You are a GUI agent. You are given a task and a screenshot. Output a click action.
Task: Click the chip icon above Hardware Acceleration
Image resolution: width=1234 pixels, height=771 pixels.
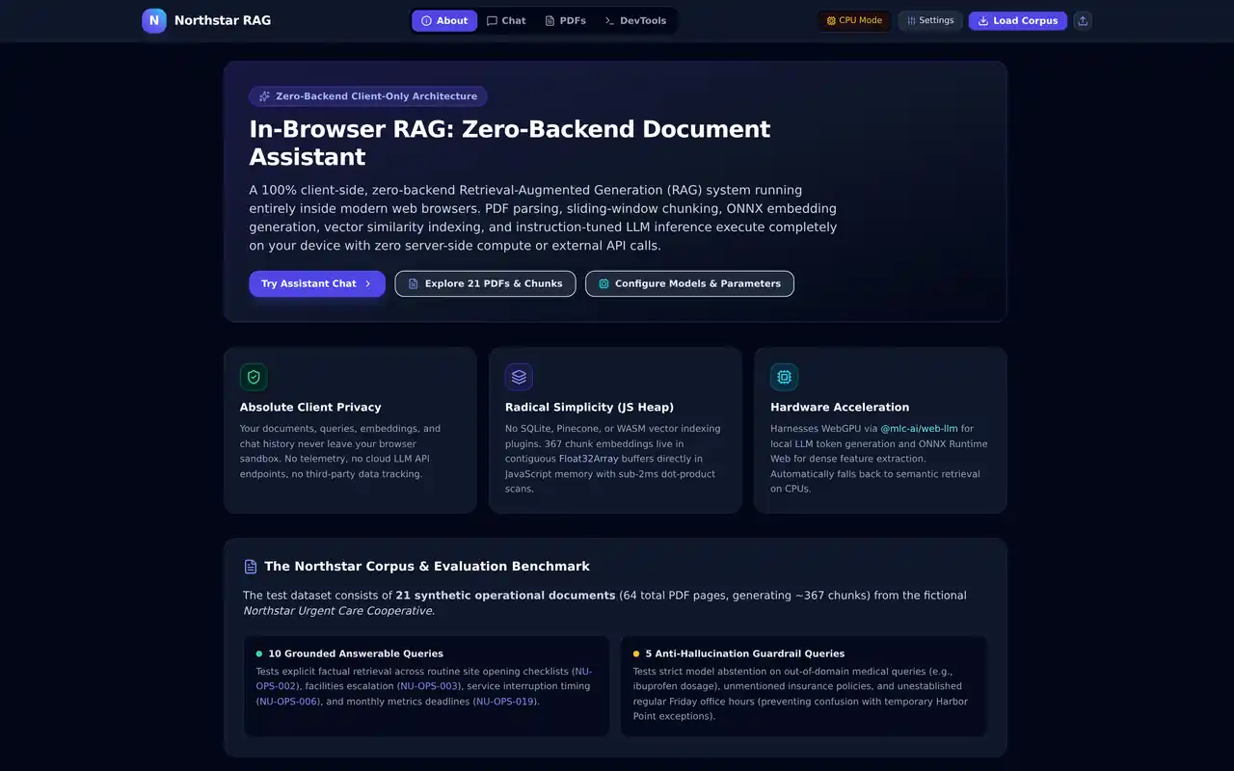pyautogui.click(x=784, y=377)
